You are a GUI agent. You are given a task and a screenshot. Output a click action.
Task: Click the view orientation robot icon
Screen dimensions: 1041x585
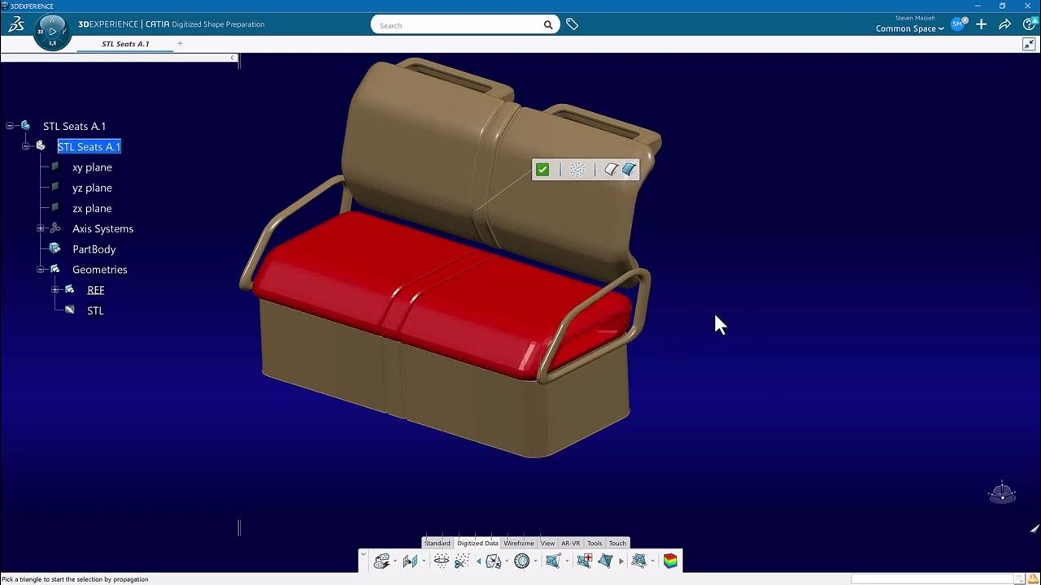[1002, 492]
